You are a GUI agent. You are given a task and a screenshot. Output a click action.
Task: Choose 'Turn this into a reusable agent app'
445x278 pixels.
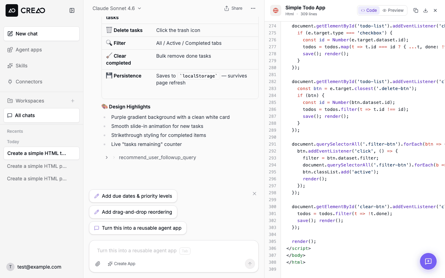tap(138, 228)
